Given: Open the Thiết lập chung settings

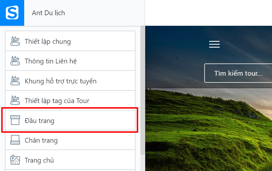Looking at the screenshot, I should 48,42.
